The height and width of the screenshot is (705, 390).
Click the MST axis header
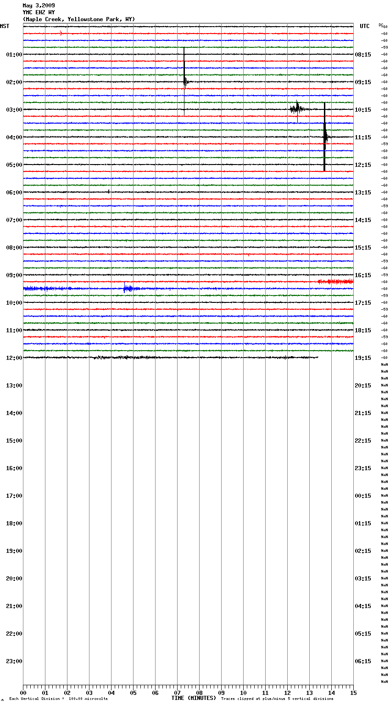point(5,26)
